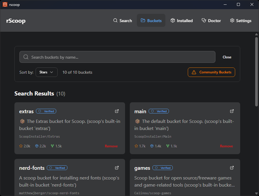The width and height of the screenshot is (259, 196).
Task: Click the Verified badge on main
Action: pos(159,111)
